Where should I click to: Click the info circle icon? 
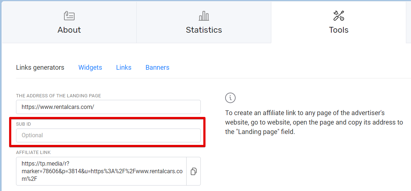(x=230, y=98)
